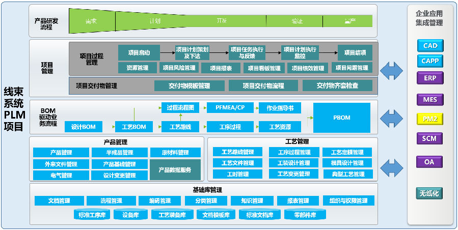458x230 pixels.
Task: Open 原材料管理 under 产品管理
Action: click(x=175, y=152)
